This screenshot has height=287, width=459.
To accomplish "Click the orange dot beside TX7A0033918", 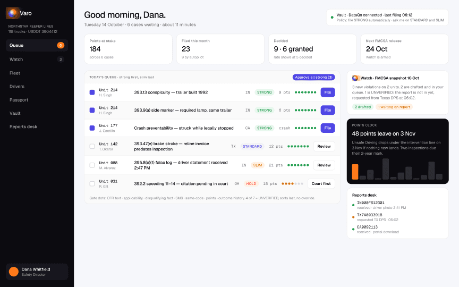I will pos(353,217).
